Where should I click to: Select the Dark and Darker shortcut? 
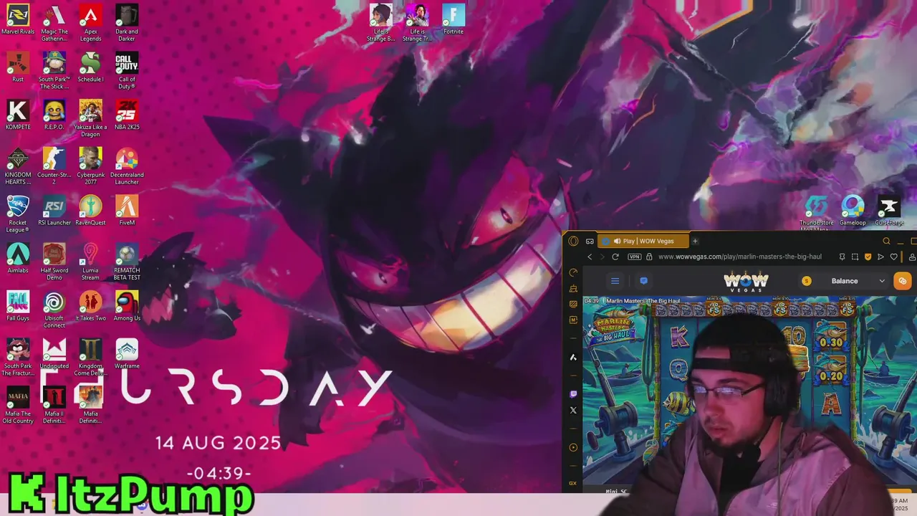pyautogui.click(x=127, y=23)
